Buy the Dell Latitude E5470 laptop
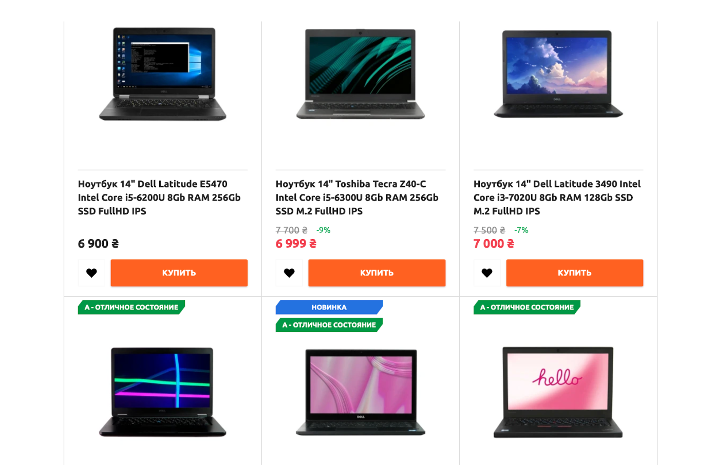 [179, 273]
